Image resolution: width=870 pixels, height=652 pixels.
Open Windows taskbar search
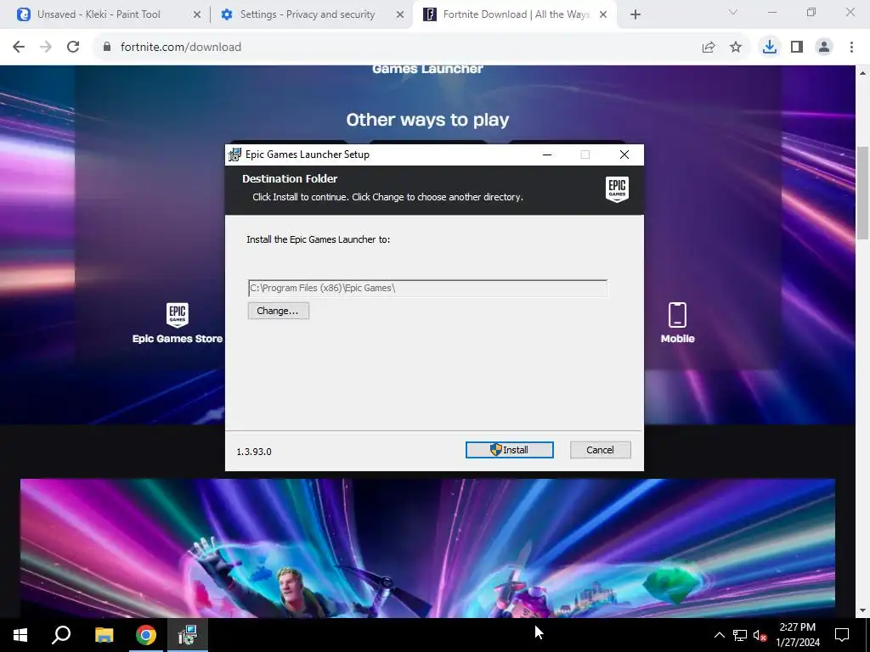[x=61, y=635]
